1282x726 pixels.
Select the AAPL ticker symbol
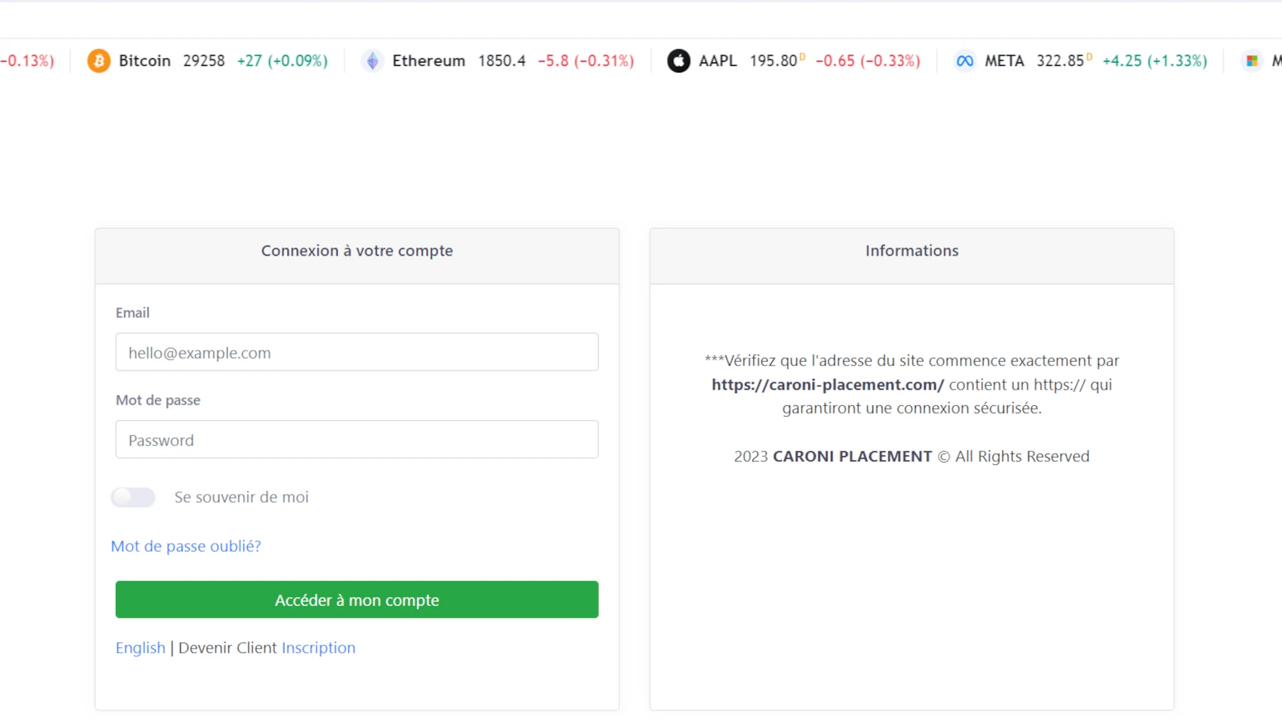coord(717,61)
